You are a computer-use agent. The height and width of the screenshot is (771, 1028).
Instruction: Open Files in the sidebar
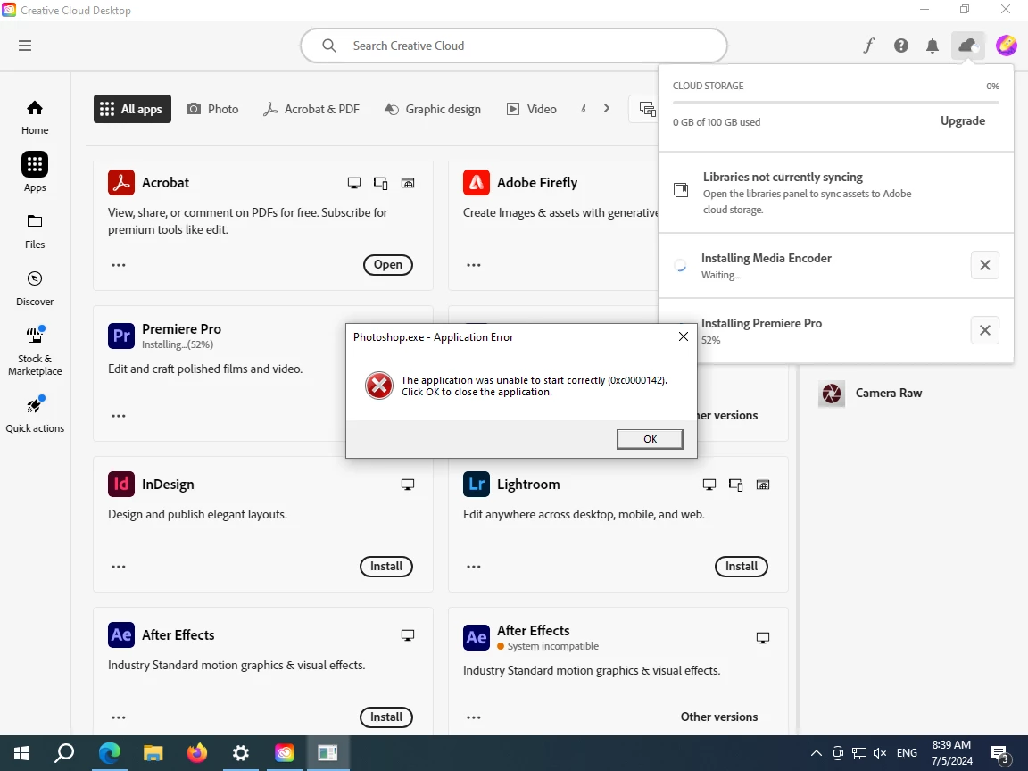[35, 231]
